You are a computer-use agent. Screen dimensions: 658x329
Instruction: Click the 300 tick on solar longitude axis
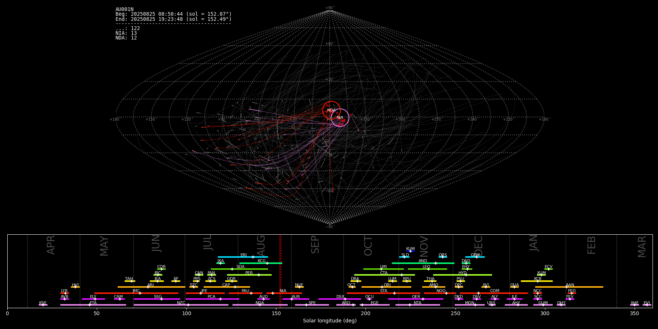(x=545, y=313)
